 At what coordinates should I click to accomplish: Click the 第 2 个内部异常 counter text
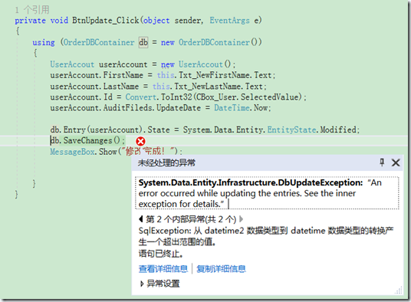point(191,219)
